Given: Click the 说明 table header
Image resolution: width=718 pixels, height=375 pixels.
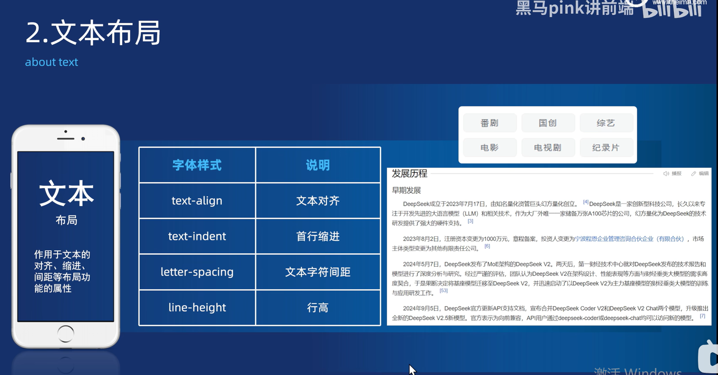Looking at the screenshot, I should click(x=318, y=165).
